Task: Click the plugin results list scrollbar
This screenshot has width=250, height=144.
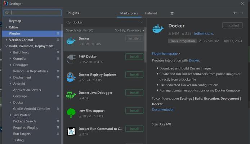Action: (x=145, y=45)
